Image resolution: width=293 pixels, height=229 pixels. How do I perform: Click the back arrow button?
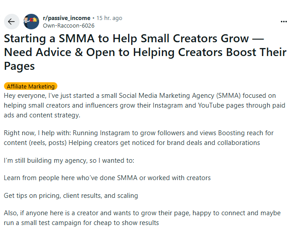pyautogui.click(x=11, y=21)
